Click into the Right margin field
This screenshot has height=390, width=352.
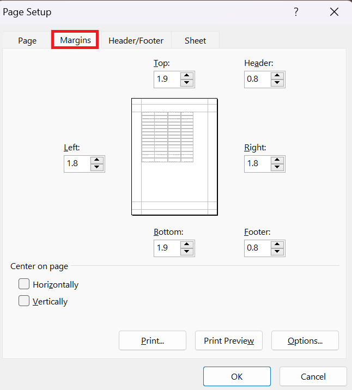(257, 164)
